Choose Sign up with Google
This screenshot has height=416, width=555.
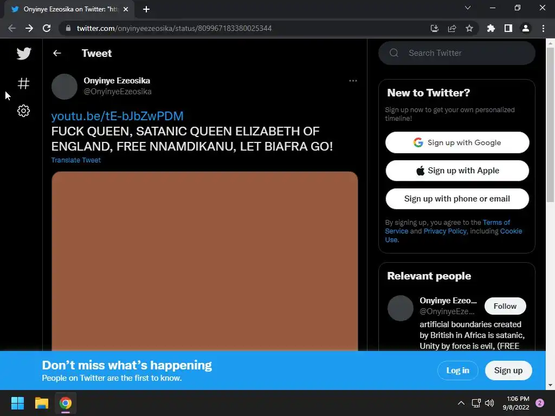[457, 142]
